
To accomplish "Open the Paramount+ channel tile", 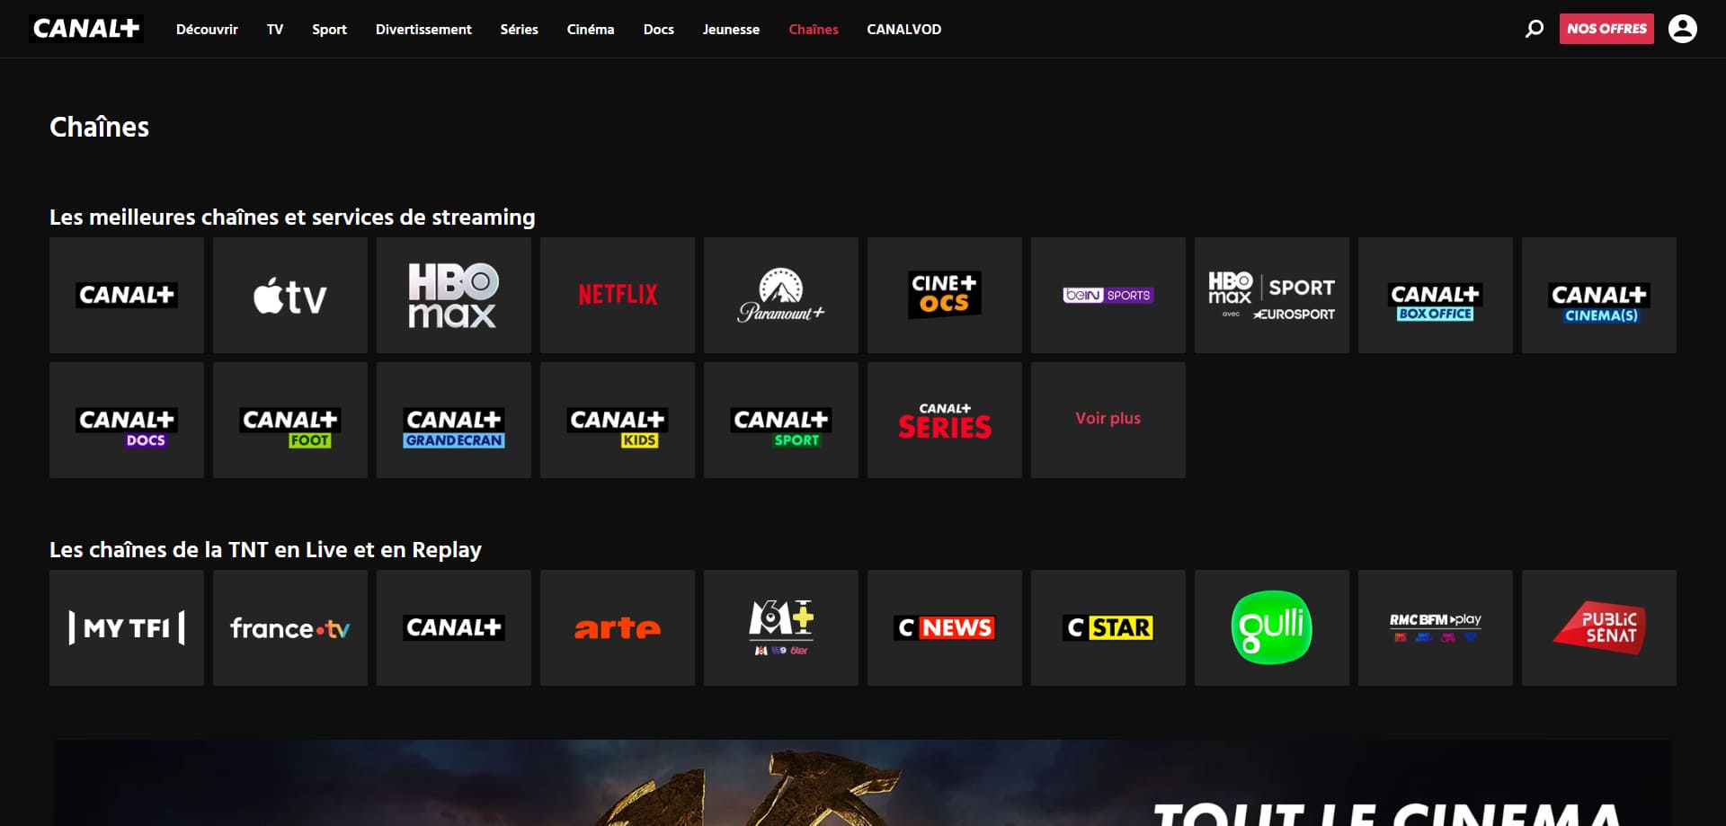I will [781, 295].
